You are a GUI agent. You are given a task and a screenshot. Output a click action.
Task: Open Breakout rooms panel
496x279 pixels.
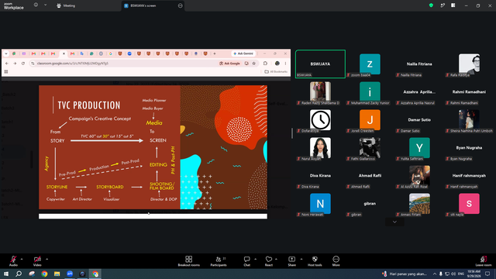click(188, 261)
